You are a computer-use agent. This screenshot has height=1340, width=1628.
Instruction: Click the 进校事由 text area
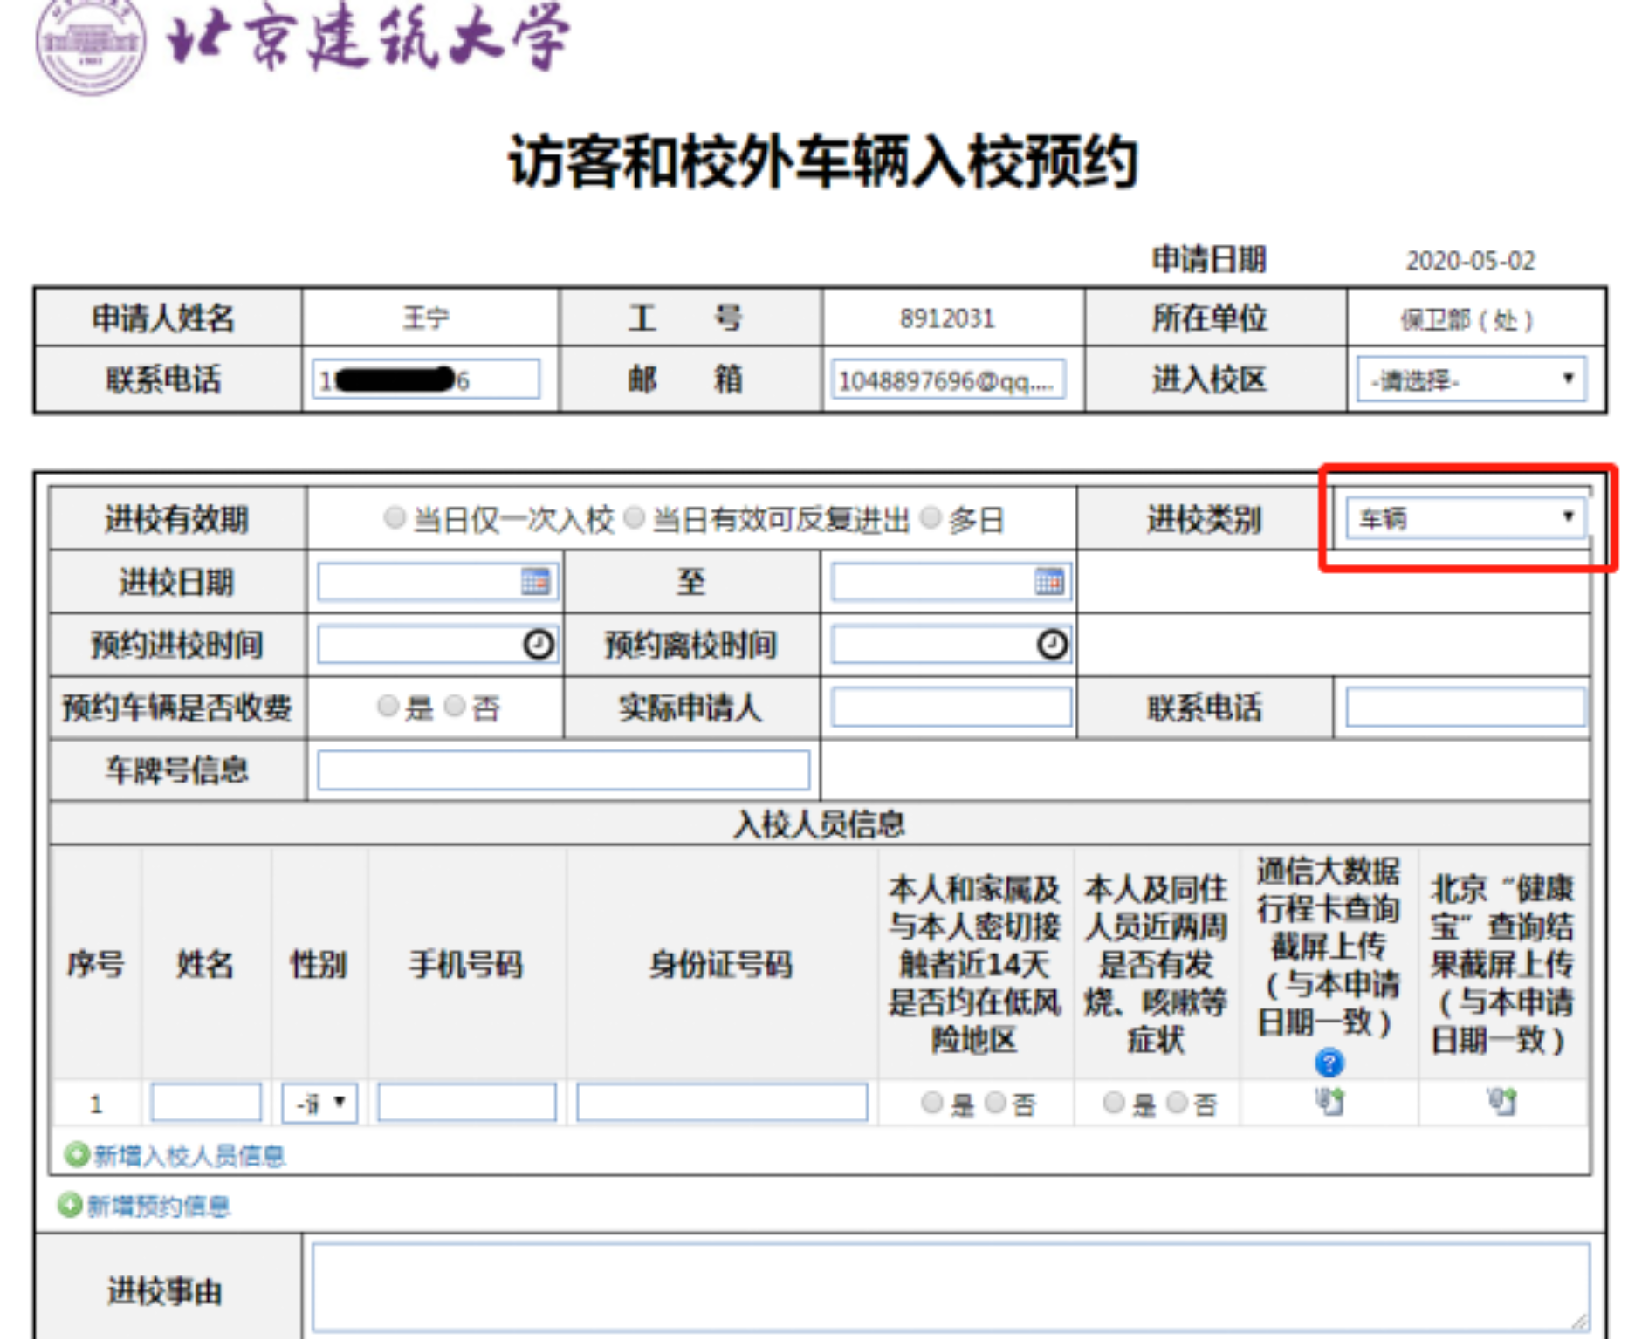(x=950, y=1288)
